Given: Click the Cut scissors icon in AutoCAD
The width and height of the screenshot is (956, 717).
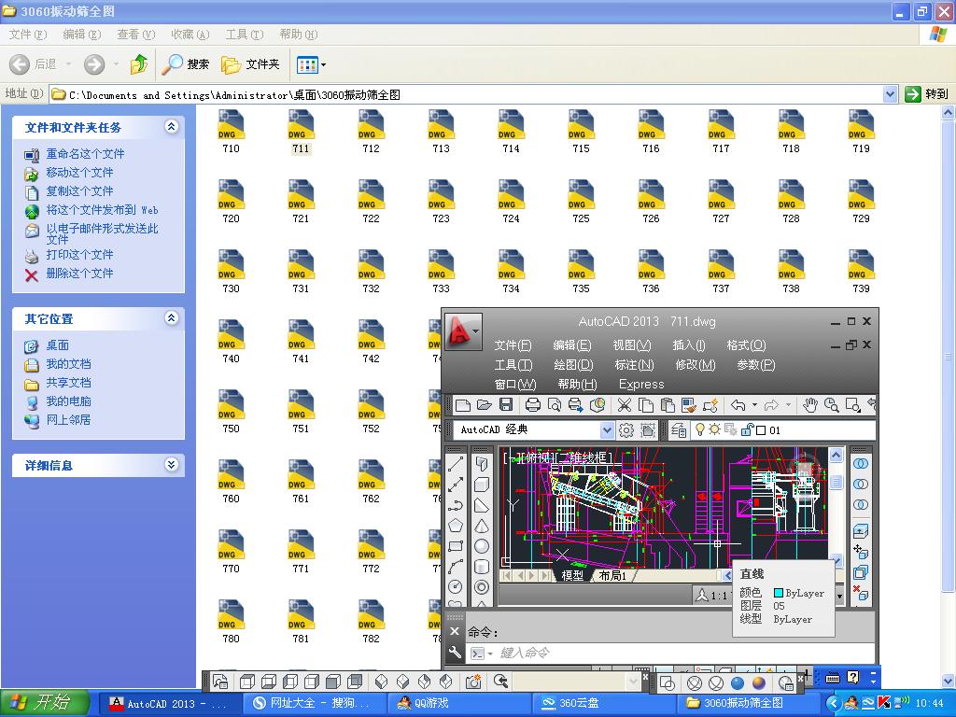Looking at the screenshot, I should click(624, 405).
